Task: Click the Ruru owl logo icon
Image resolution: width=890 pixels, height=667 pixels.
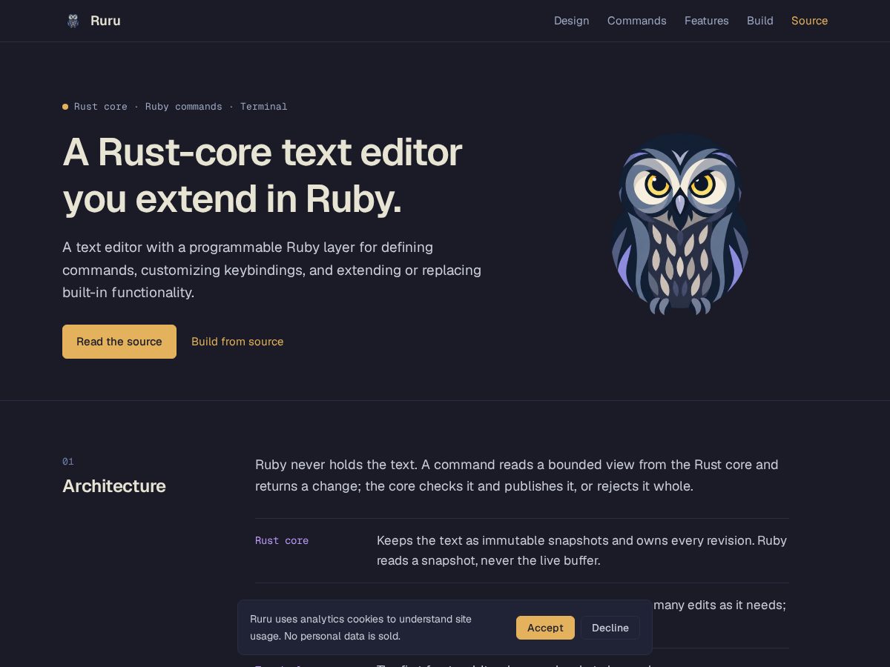Action: [73, 21]
